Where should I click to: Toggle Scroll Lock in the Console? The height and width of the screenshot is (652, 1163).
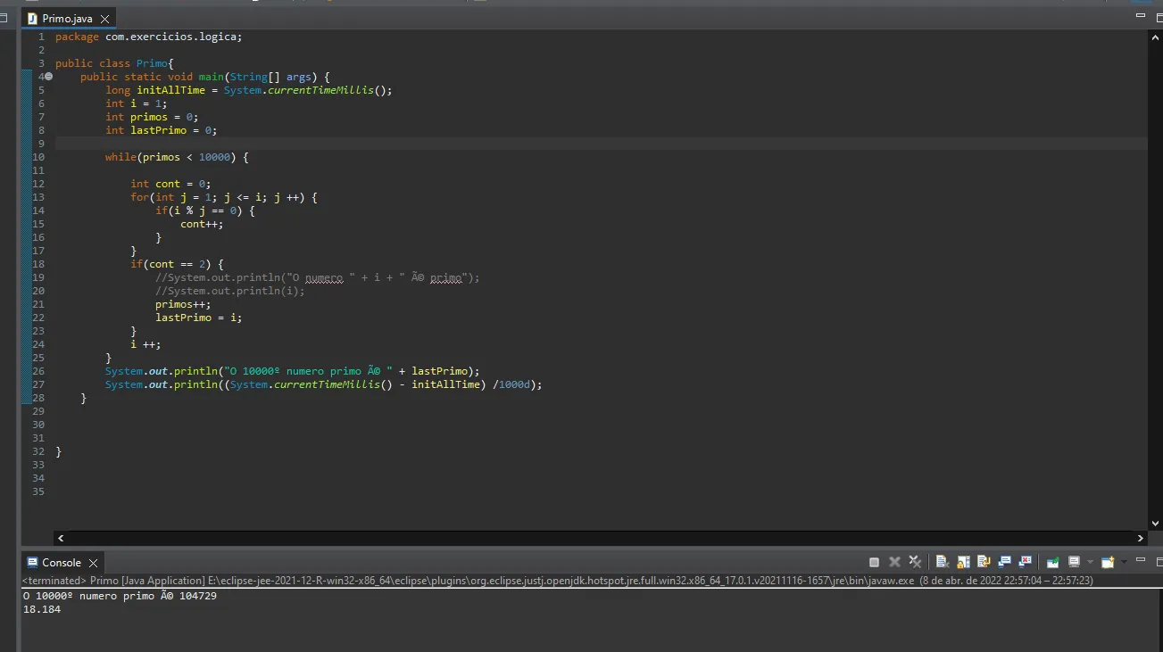point(963,562)
